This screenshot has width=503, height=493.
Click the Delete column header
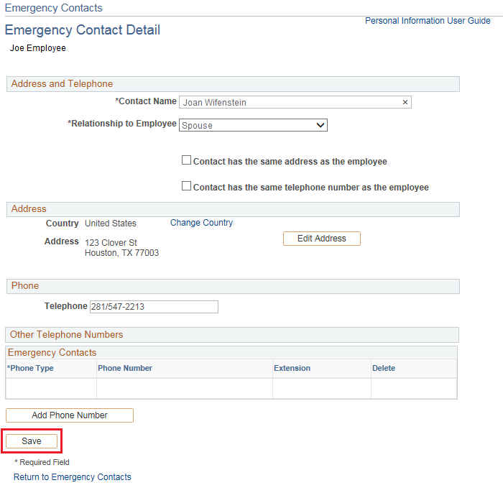(x=384, y=368)
